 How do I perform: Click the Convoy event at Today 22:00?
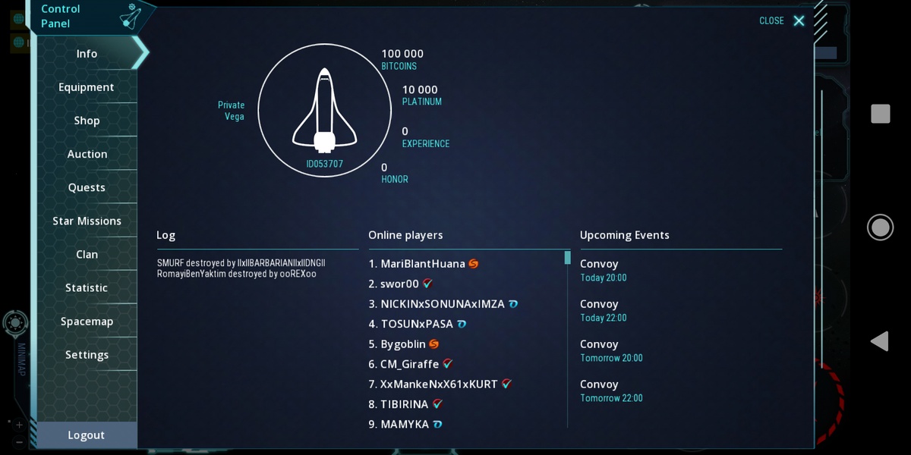604,310
